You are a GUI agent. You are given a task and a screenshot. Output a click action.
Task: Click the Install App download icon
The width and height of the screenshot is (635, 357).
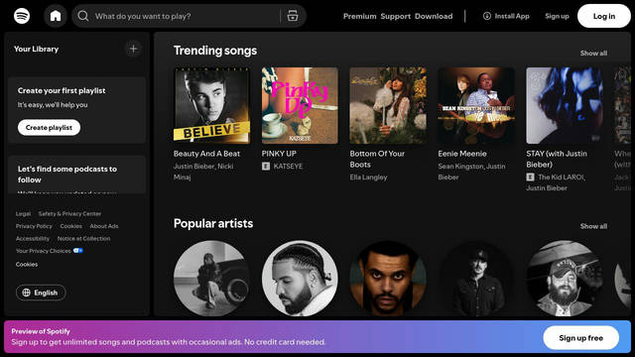(x=487, y=16)
